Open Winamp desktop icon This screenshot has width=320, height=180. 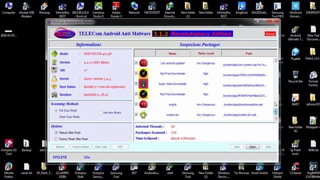tap(44, 8)
